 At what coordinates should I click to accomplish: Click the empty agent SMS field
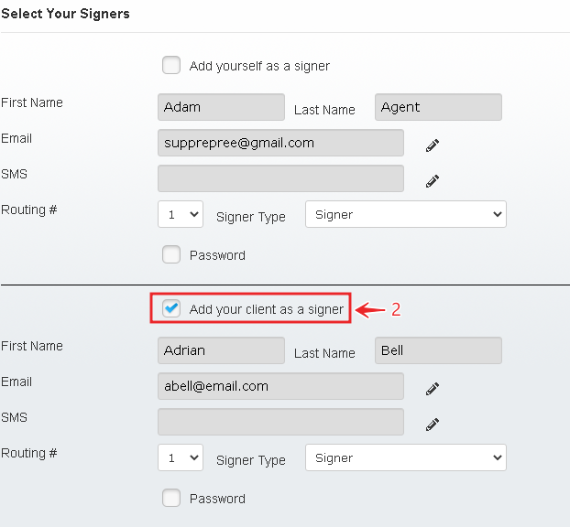[x=280, y=178]
